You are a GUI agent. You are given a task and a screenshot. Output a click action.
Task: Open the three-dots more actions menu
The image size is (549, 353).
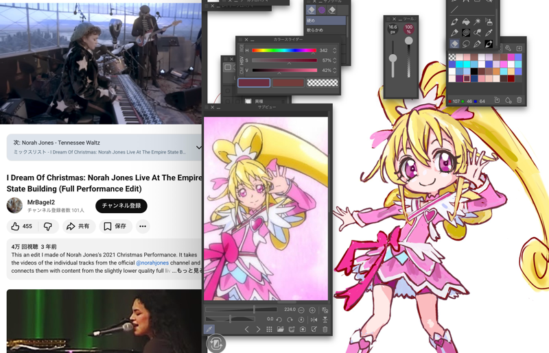click(143, 226)
